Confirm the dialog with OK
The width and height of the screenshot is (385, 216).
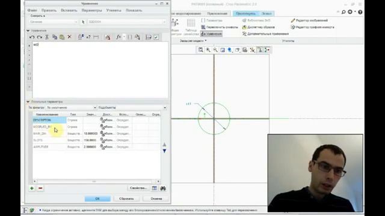(x=97, y=199)
